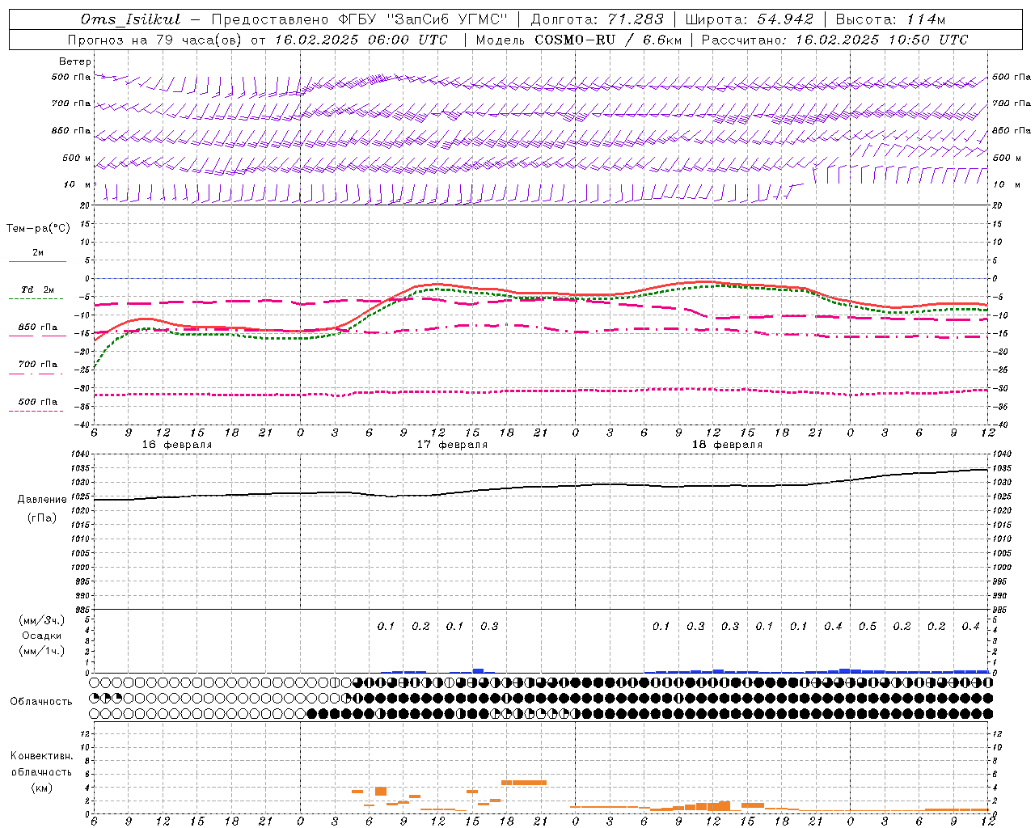Click the Облачность row label
The image size is (1035, 828).
click(41, 702)
